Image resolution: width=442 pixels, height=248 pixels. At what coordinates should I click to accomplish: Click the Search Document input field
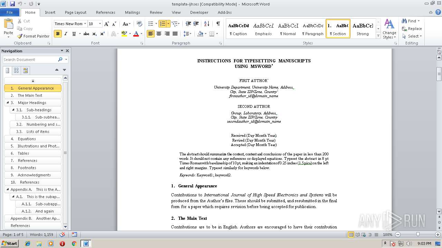pos(30,60)
